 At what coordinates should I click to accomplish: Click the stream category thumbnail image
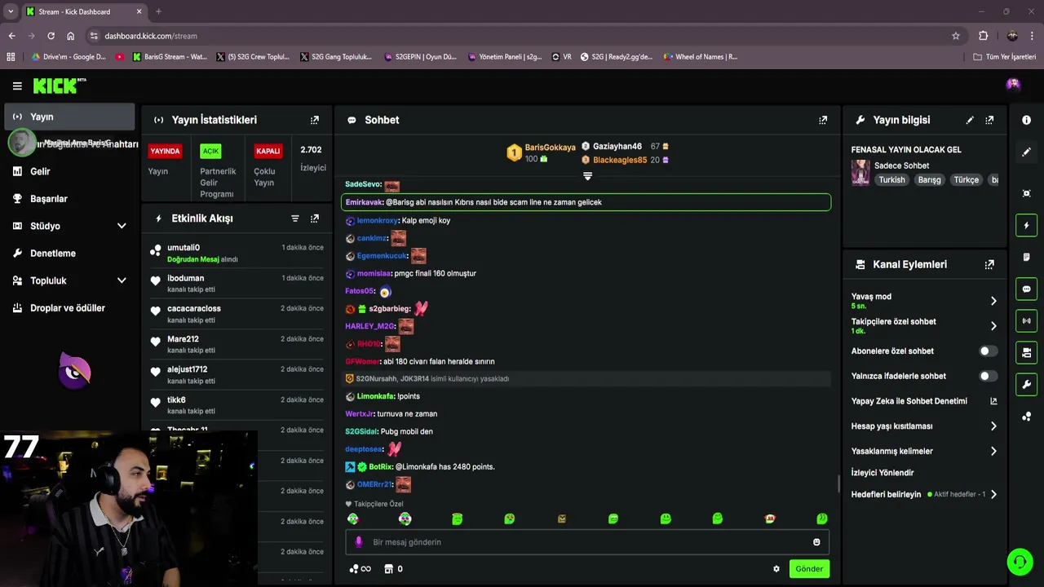click(860, 173)
